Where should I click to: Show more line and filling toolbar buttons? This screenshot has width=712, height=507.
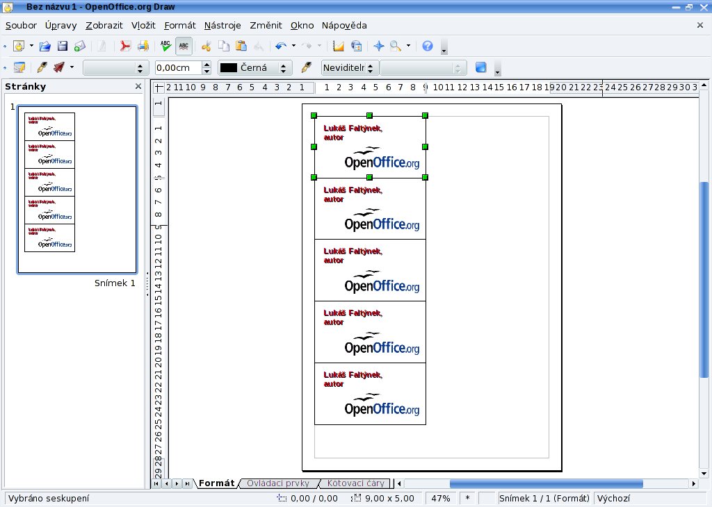497,69
